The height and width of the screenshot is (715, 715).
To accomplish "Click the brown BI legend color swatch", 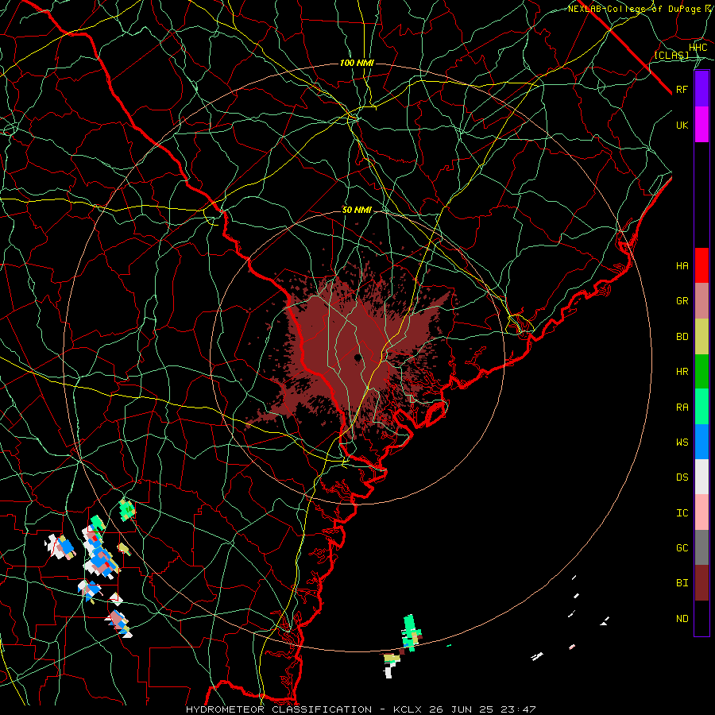I will (701, 583).
